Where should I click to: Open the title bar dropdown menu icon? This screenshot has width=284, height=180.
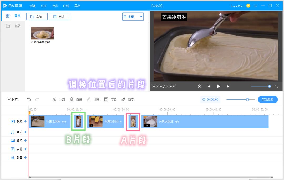coord(256,6)
